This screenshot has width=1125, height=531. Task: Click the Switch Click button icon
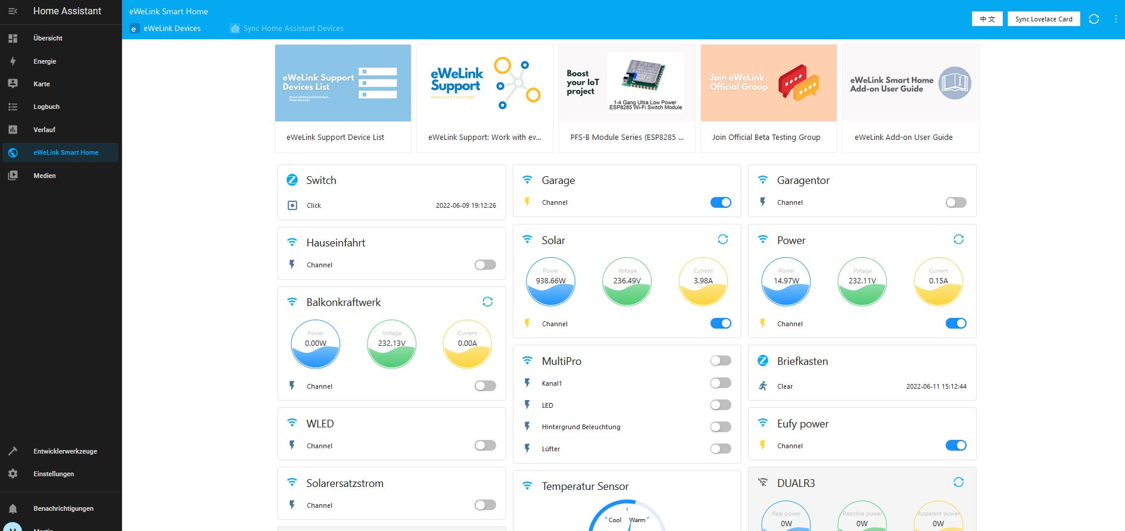[x=292, y=205]
